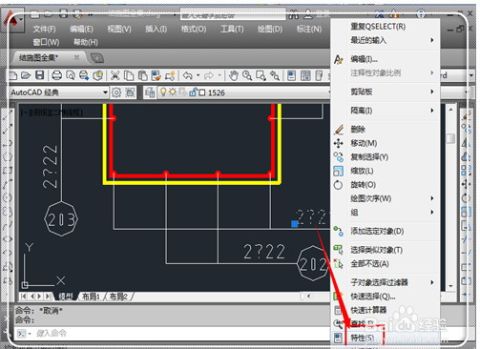
Task: Click the Redo arrow icon
Action: click(x=209, y=75)
